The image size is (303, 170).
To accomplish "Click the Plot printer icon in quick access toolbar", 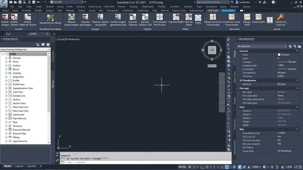I will click(x=34, y=2).
